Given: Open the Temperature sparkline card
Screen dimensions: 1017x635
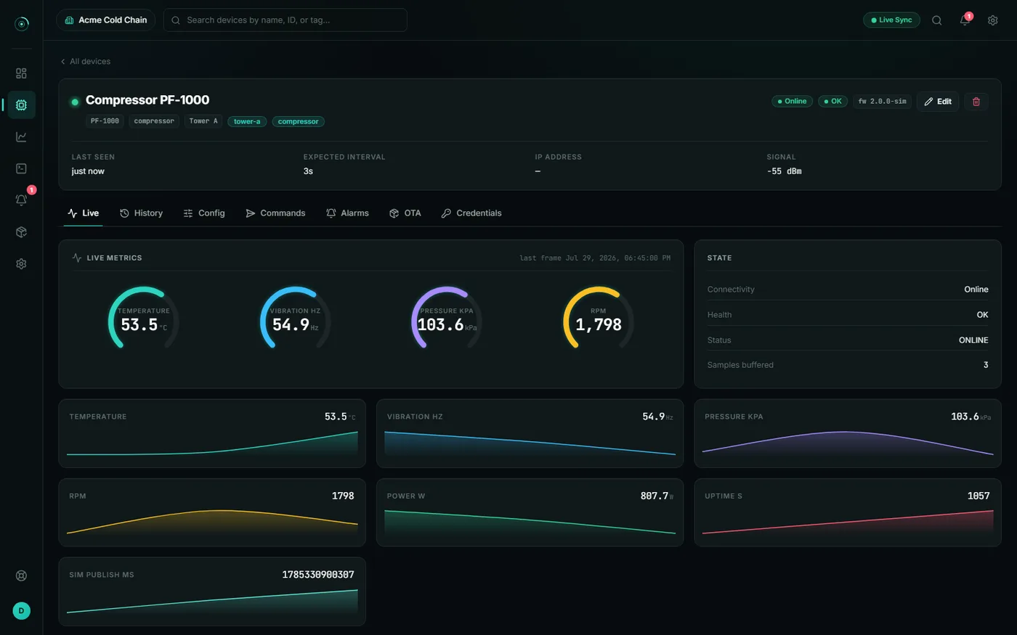Looking at the screenshot, I should coord(212,433).
